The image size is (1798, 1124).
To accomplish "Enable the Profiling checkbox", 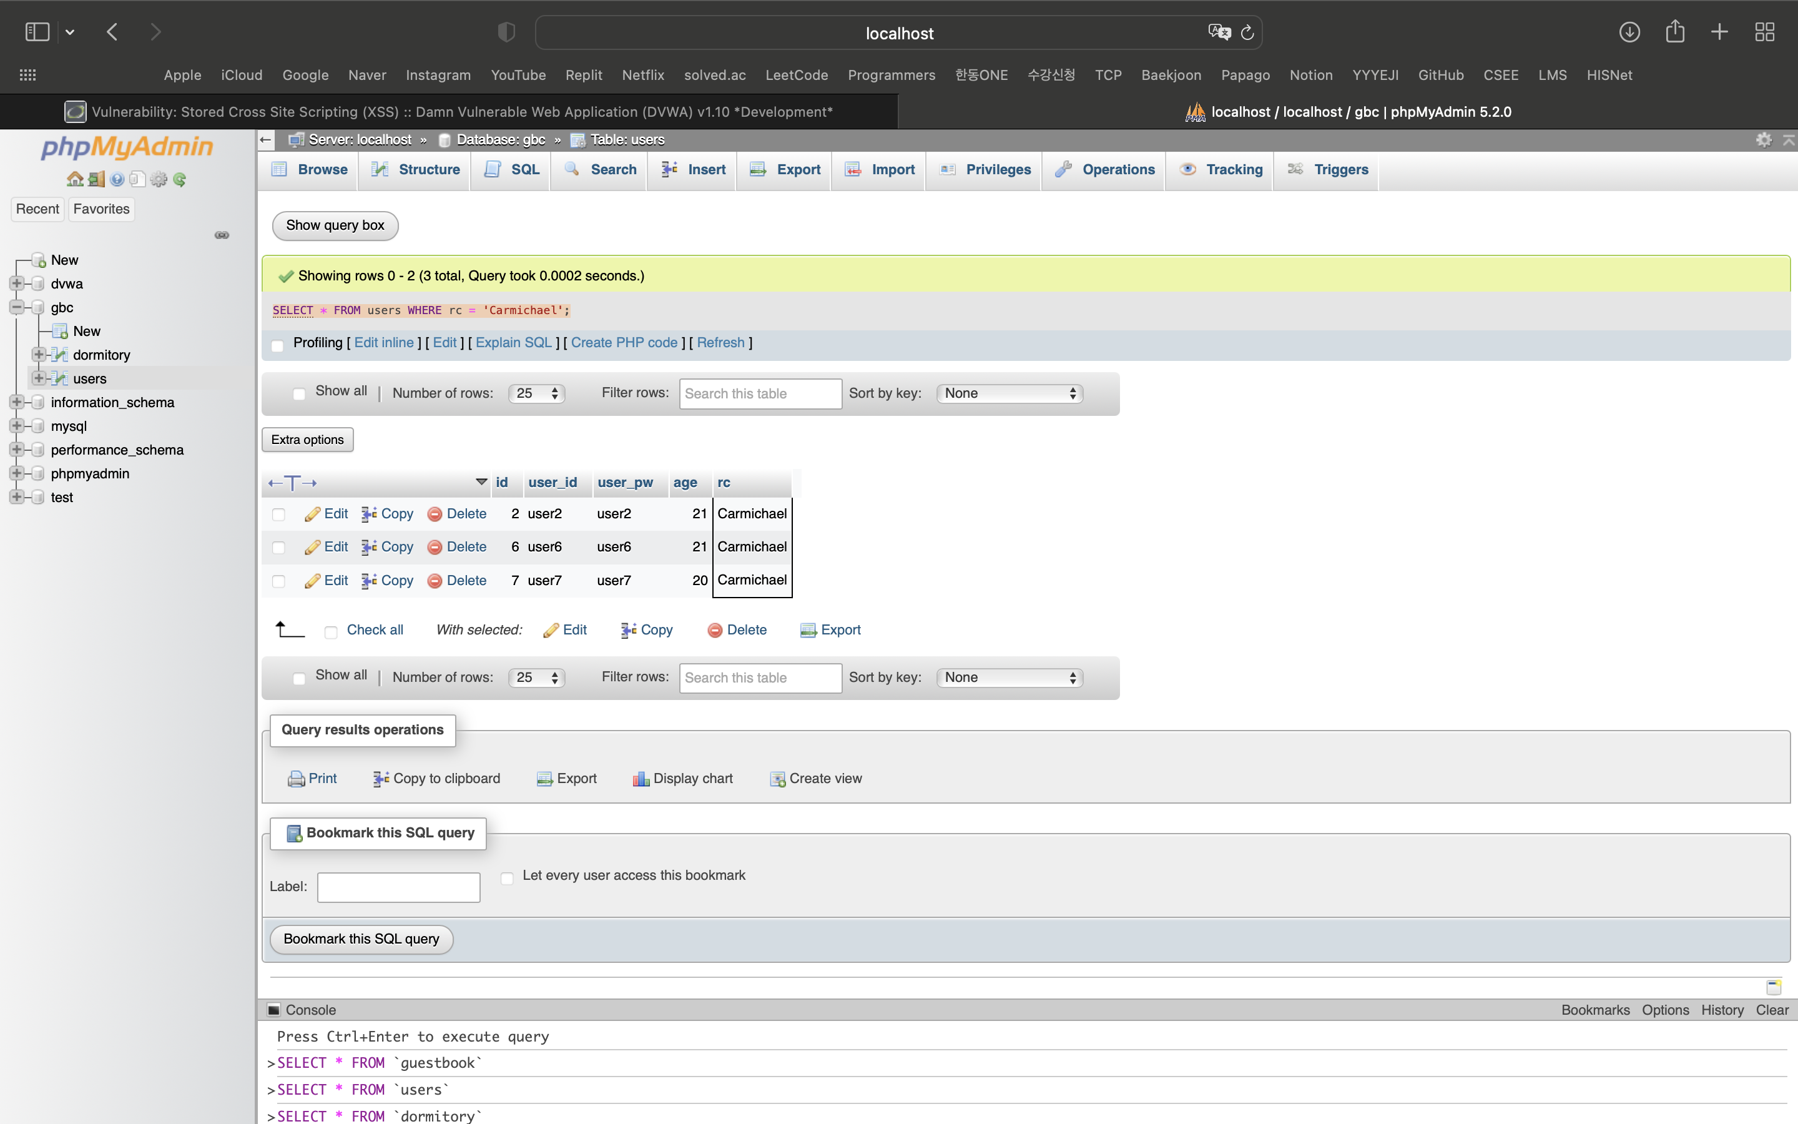I will click(x=278, y=345).
